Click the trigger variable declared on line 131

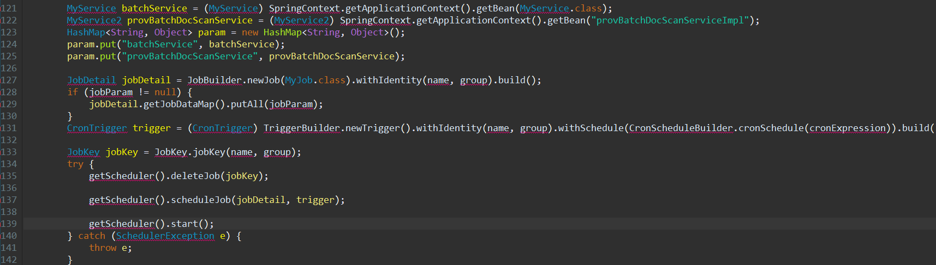point(152,128)
